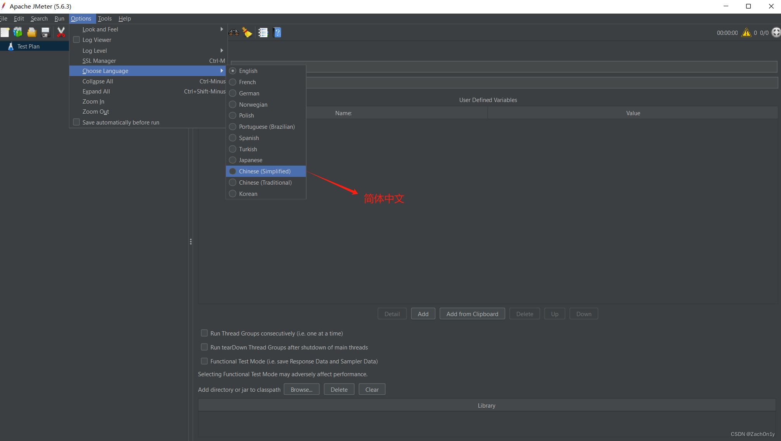Open the Function Helper notebook icon
The height and width of the screenshot is (441, 781).
(263, 33)
